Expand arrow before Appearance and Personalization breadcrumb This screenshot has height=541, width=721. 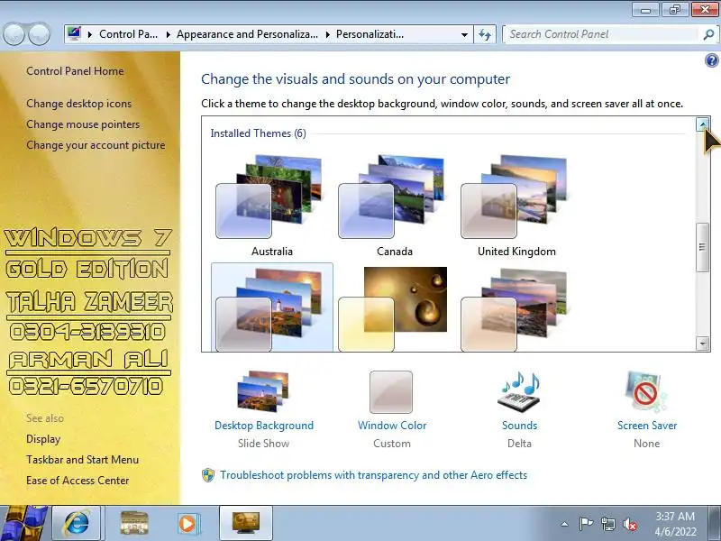click(169, 34)
